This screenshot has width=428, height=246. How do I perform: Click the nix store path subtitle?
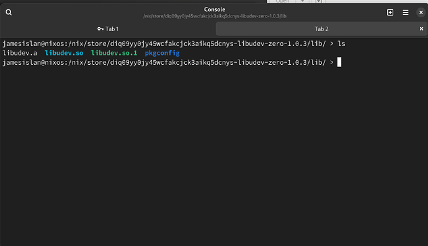pos(215,16)
